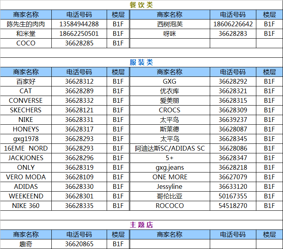This screenshot has width=283, height=249.
Task: Select phone number 36628332
Action: [79, 100]
